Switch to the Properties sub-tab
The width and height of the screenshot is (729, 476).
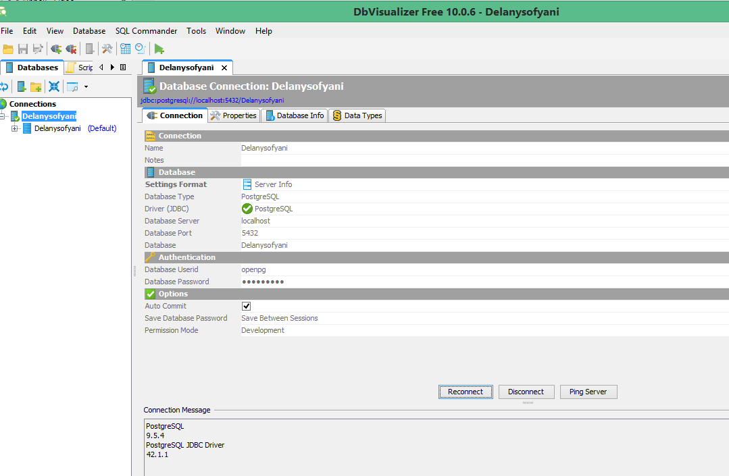pos(234,115)
